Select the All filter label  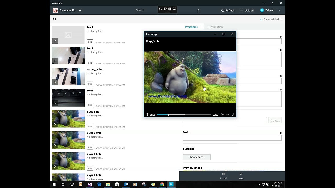coord(54,19)
